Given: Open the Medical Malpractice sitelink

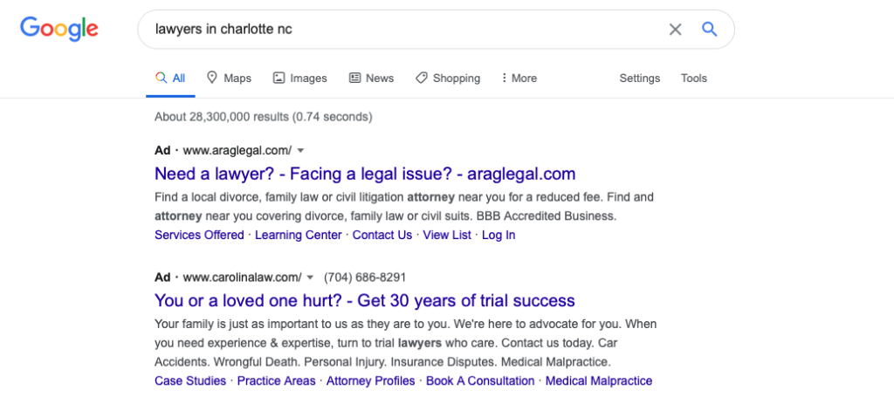Looking at the screenshot, I should (599, 380).
